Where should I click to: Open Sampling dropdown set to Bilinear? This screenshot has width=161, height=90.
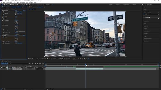20,34
